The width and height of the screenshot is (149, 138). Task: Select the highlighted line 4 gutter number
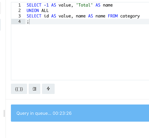[20, 22]
